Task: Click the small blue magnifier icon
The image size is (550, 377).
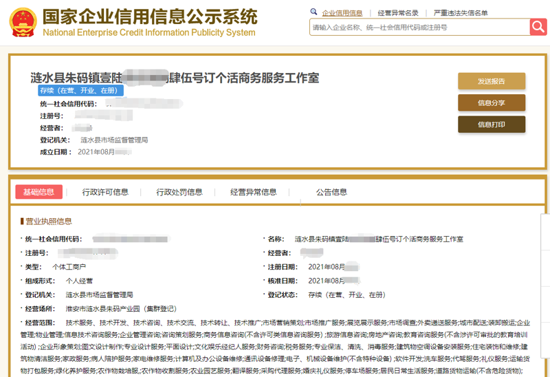Action: point(313,12)
